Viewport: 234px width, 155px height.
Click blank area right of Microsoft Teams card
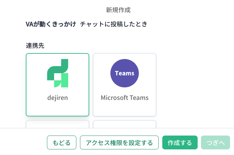click(x=194, y=85)
